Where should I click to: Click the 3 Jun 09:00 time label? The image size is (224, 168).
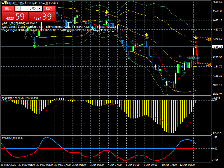coord(97,165)
